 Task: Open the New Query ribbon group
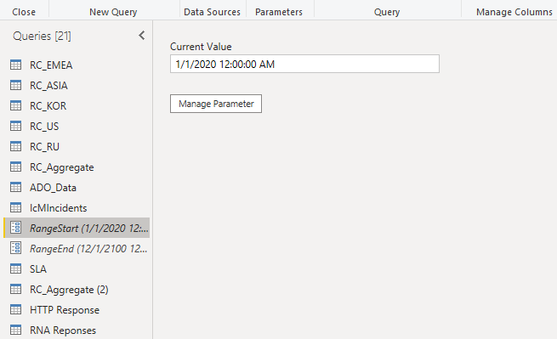(113, 12)
